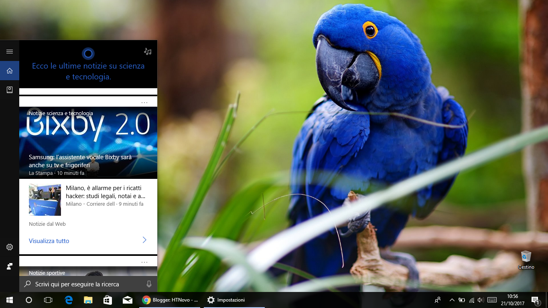Open File Explorer from taskbar

pos(88,300)
